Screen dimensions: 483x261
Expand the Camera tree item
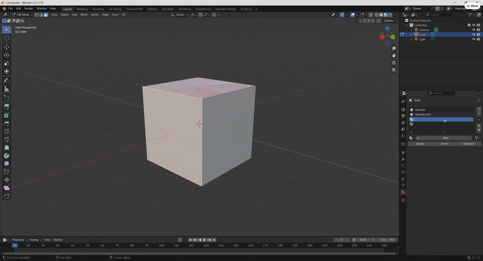click(x=412, y=30)
